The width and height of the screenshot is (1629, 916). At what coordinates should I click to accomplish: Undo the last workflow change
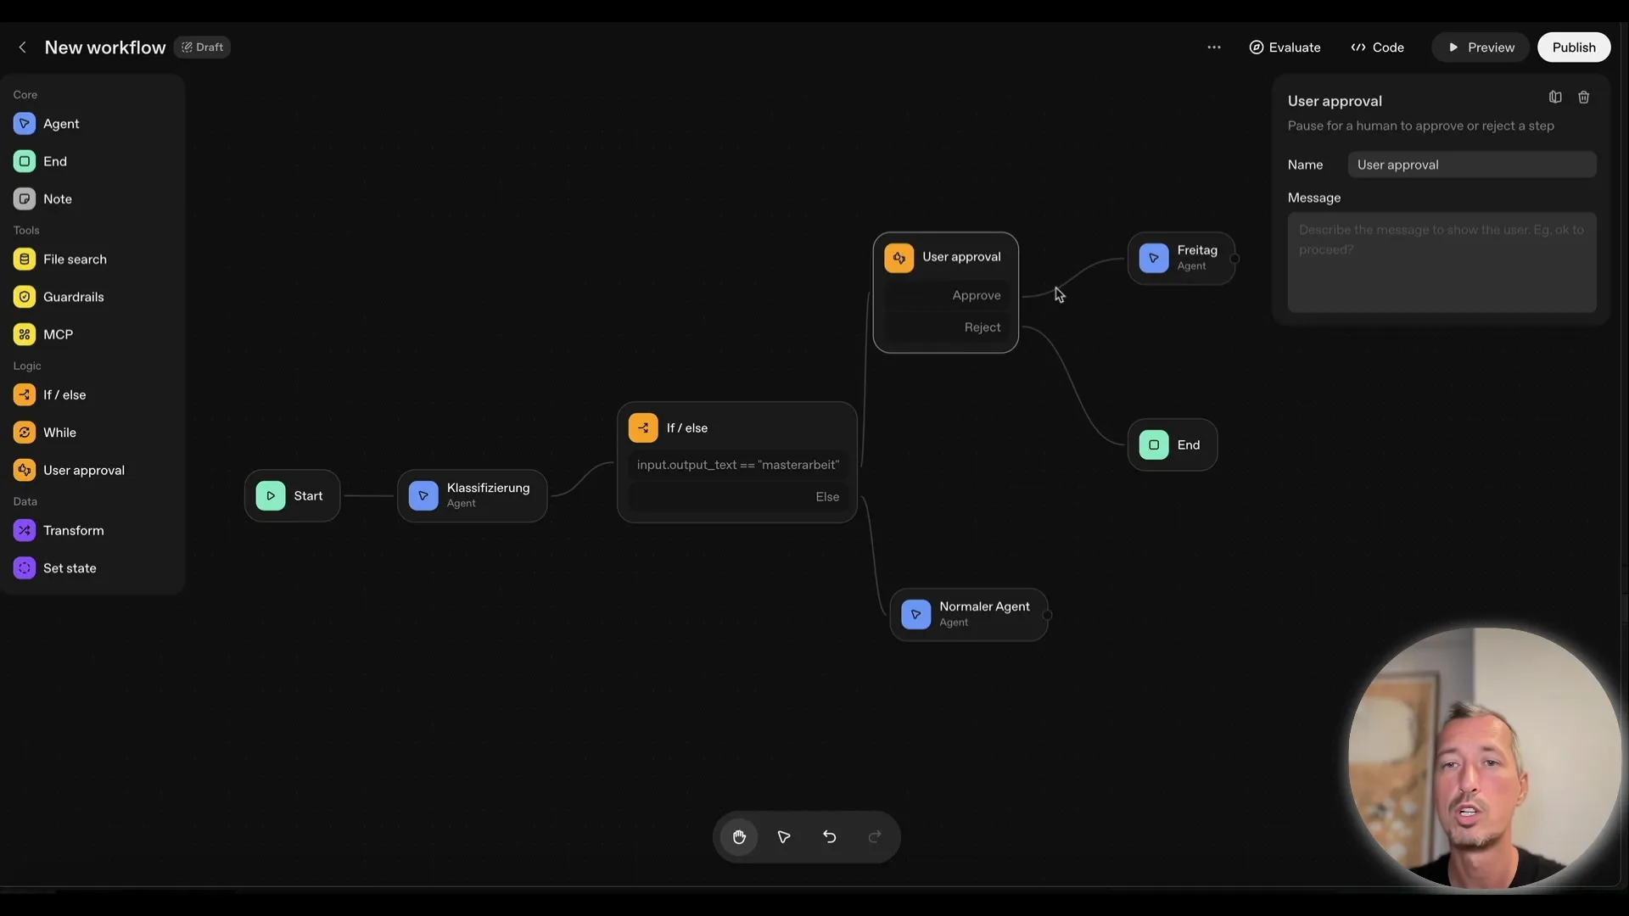click(x=829, y=836)
